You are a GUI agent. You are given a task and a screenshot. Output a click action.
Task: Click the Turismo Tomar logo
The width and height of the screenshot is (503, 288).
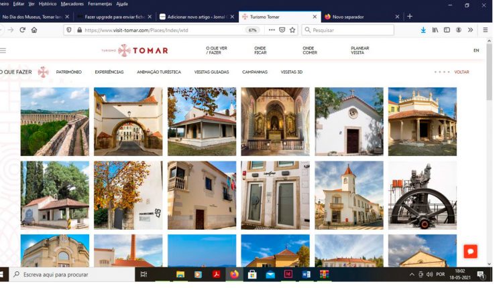click(134, 50)
